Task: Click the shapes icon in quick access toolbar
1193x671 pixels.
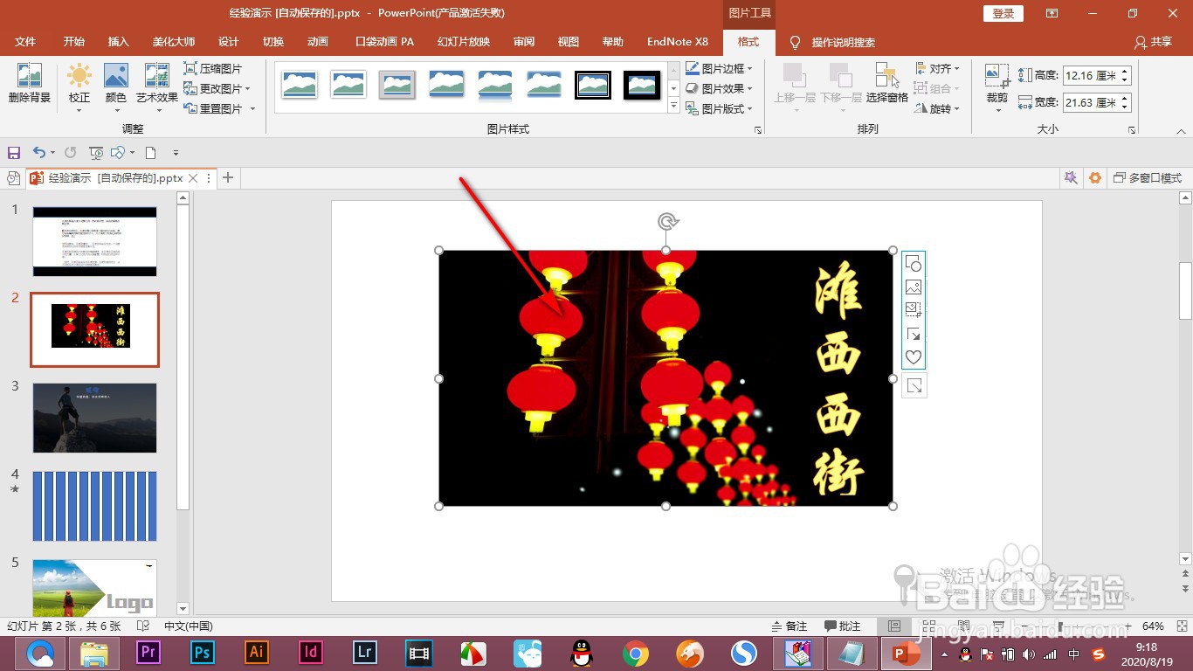Action: pos(118,153)
